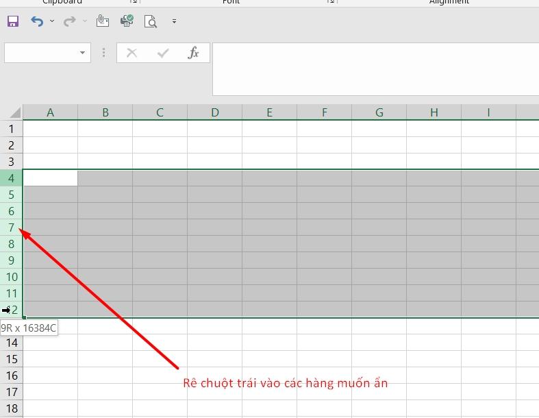Select row 16 header
The width and height of the screenshot is (539, 418).
[12, 376]
